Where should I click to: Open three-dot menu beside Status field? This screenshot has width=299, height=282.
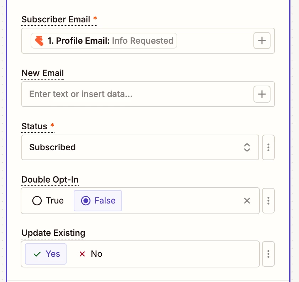point(268,147)
